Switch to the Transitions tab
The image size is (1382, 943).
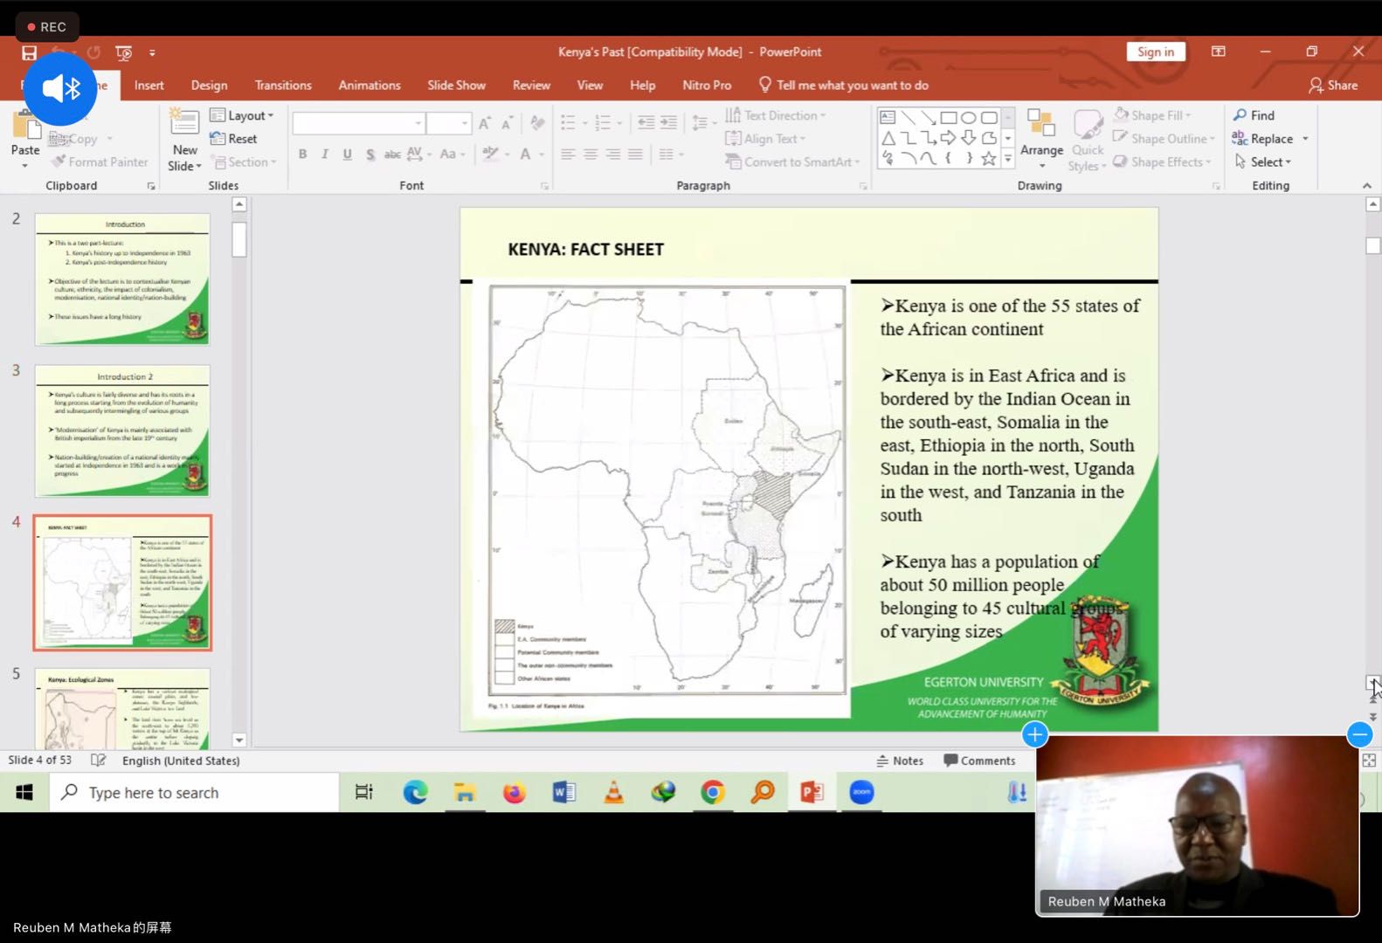(x=283, y=86)
